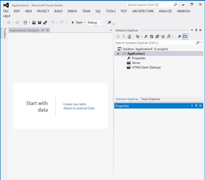Image resolution: width=205 pixels, height=180 pixels.
Task: Toggle auto-hide pin on Solution Explorer panel
Action: click(x=196, y=30)
